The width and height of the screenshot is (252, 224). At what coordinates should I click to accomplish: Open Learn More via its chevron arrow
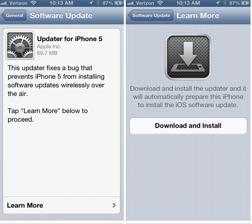(x=114, y=205)
